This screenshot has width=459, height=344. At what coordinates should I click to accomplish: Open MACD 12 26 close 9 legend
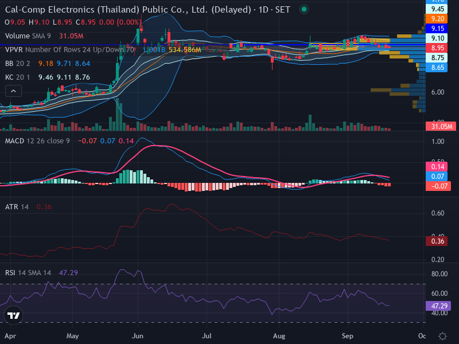(37, 141)
